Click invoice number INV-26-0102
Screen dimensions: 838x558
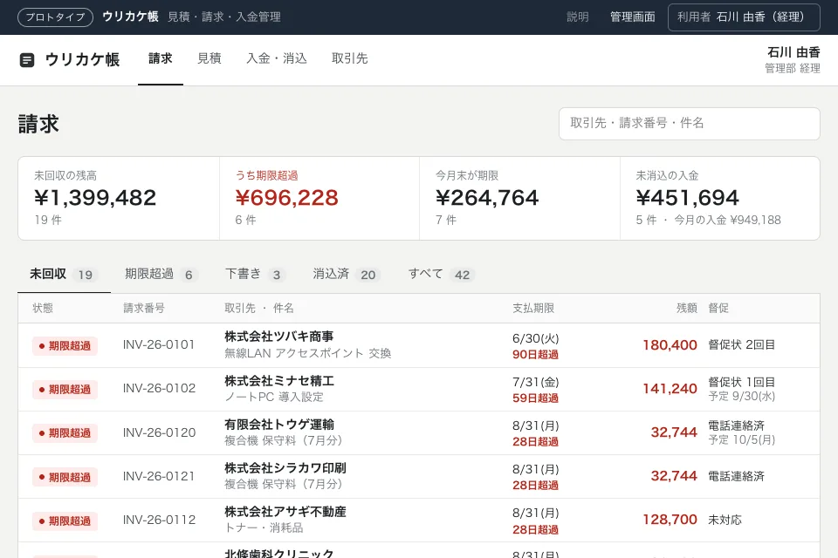tap(159, 389)
